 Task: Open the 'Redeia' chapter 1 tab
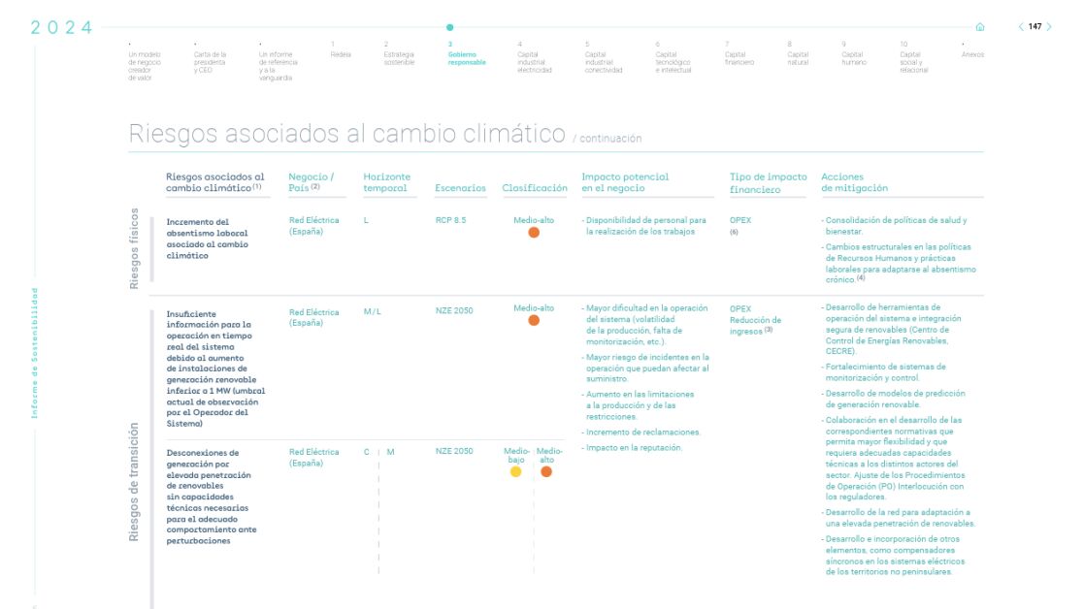tap(340, 54)
